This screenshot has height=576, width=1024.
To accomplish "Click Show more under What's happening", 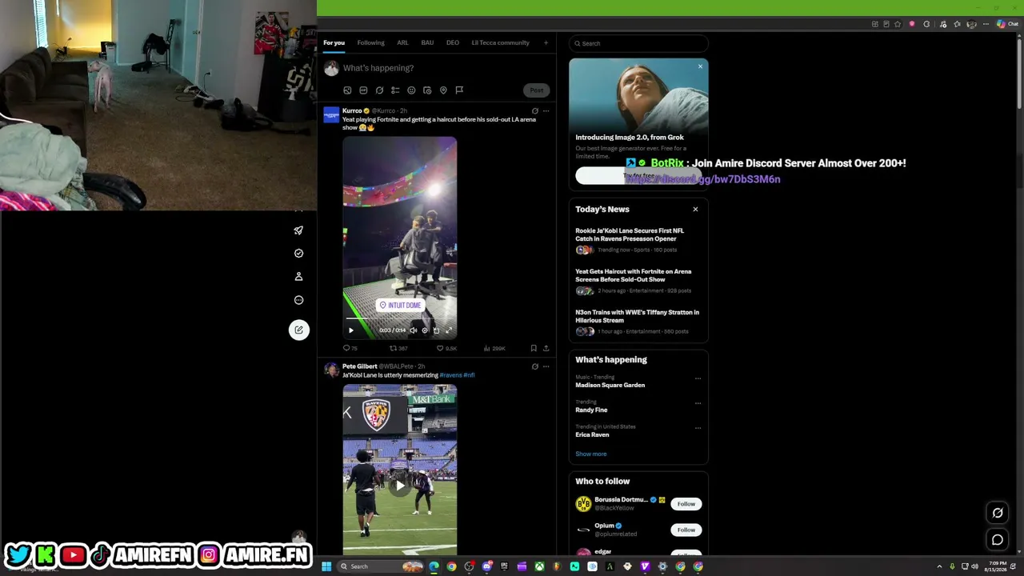I will click(591, 454).
